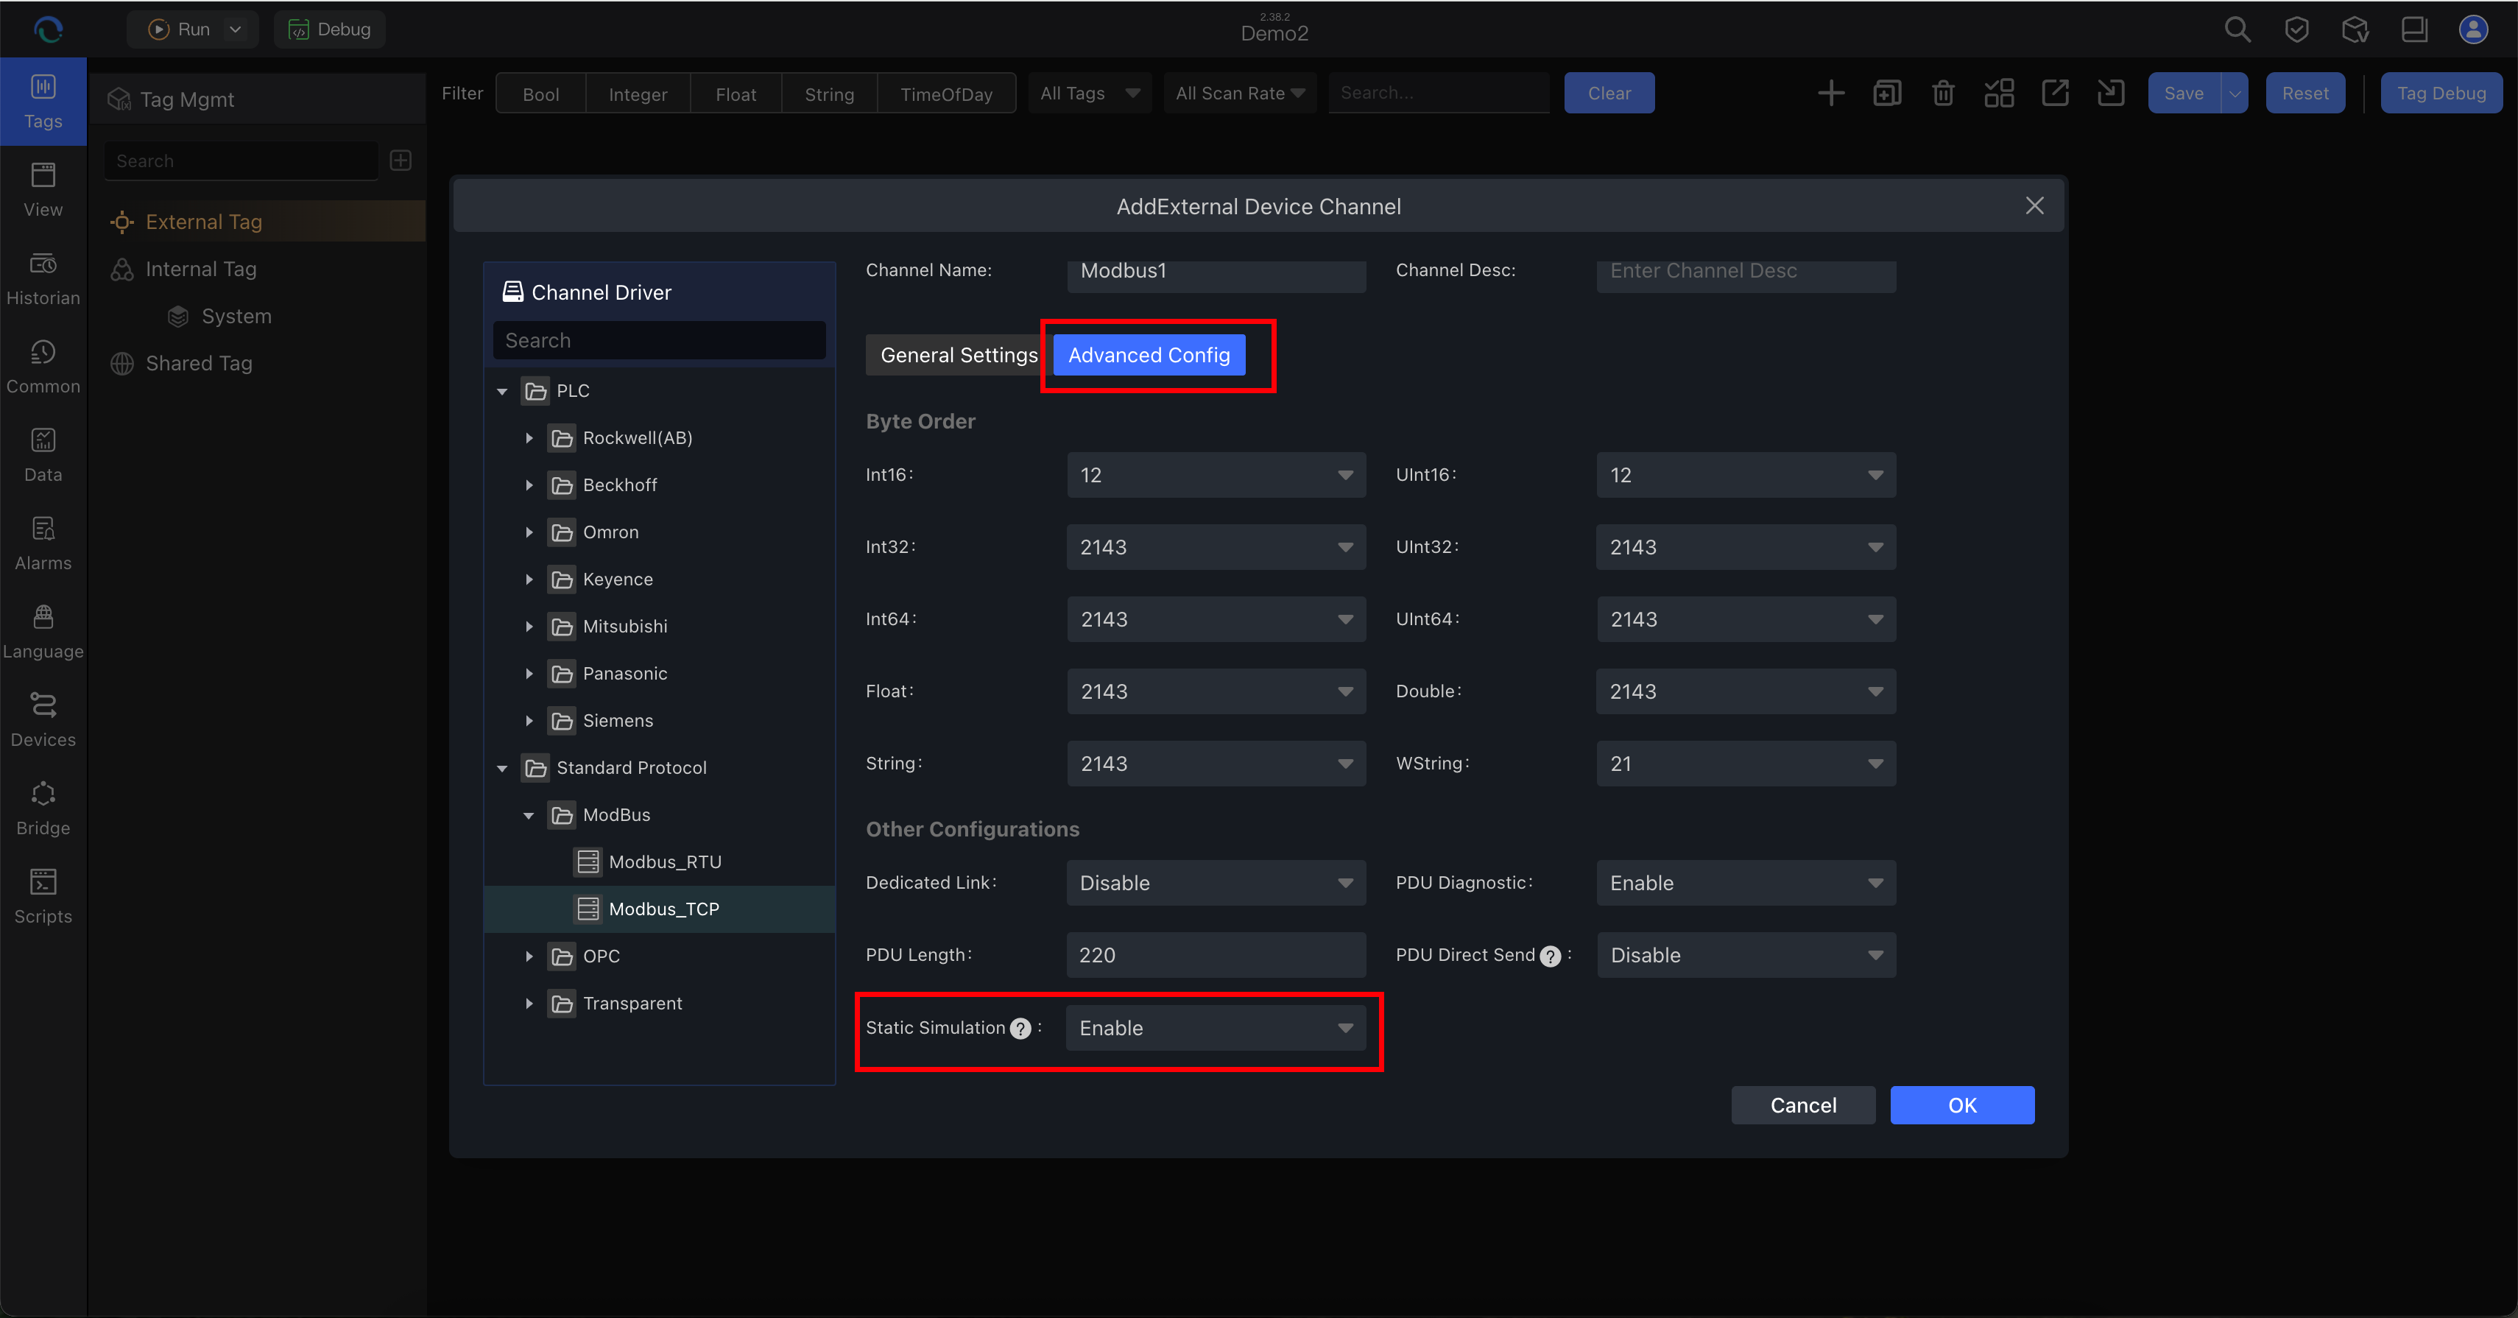Expand the Rockwell(AB) driver folder
The height and width of the screenshot is (1318, 2518).
(x=529, y=438)
